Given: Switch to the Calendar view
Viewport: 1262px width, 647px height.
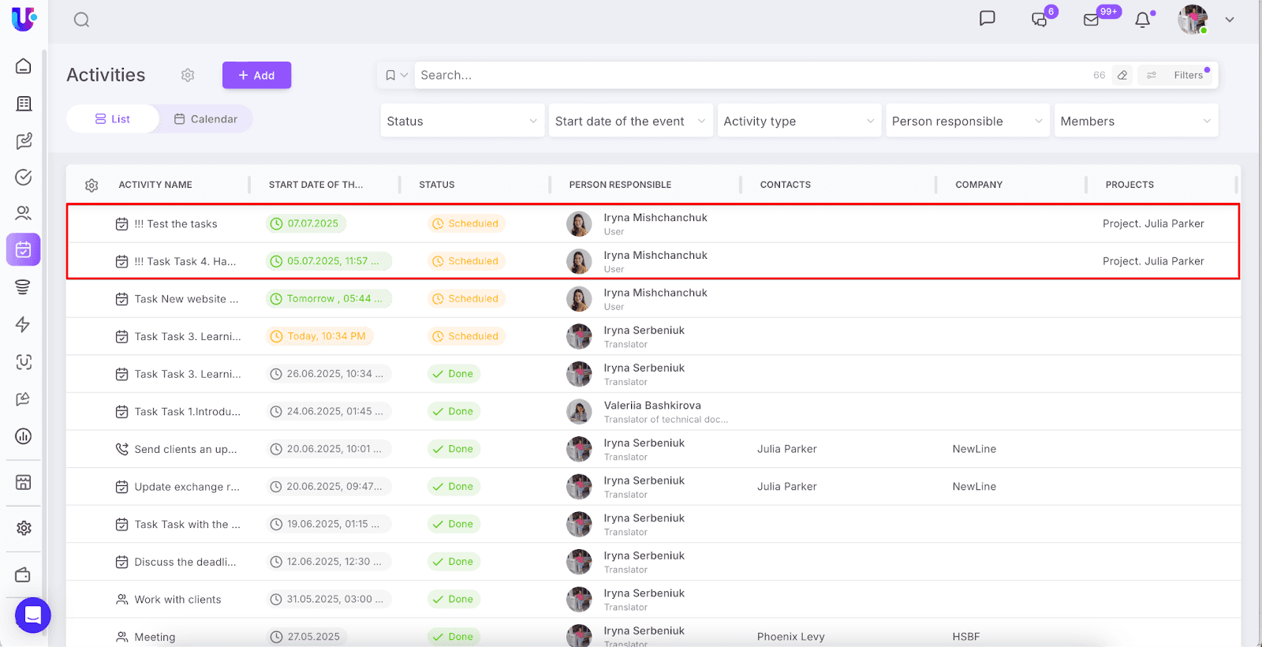Looking at the screenshot, I should tap(206, 119).
